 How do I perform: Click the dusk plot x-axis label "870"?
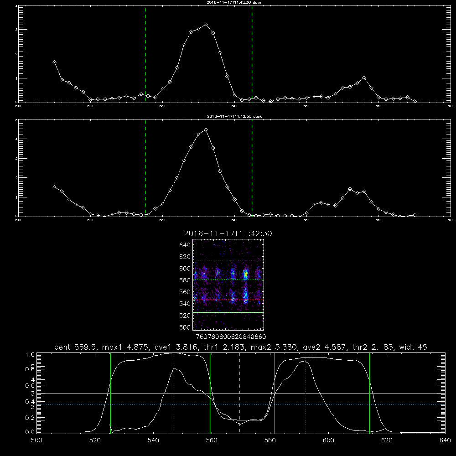451,220
